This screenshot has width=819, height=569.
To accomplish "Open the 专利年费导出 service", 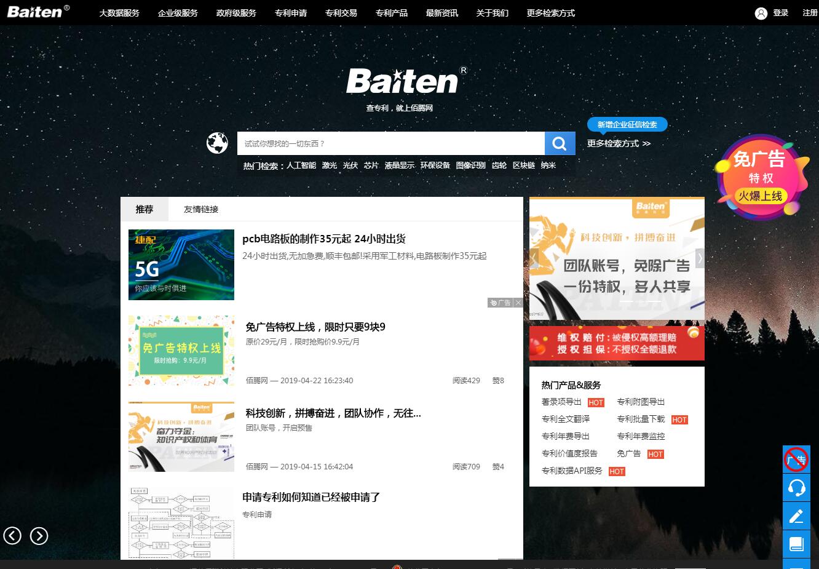I will [566, 436].
